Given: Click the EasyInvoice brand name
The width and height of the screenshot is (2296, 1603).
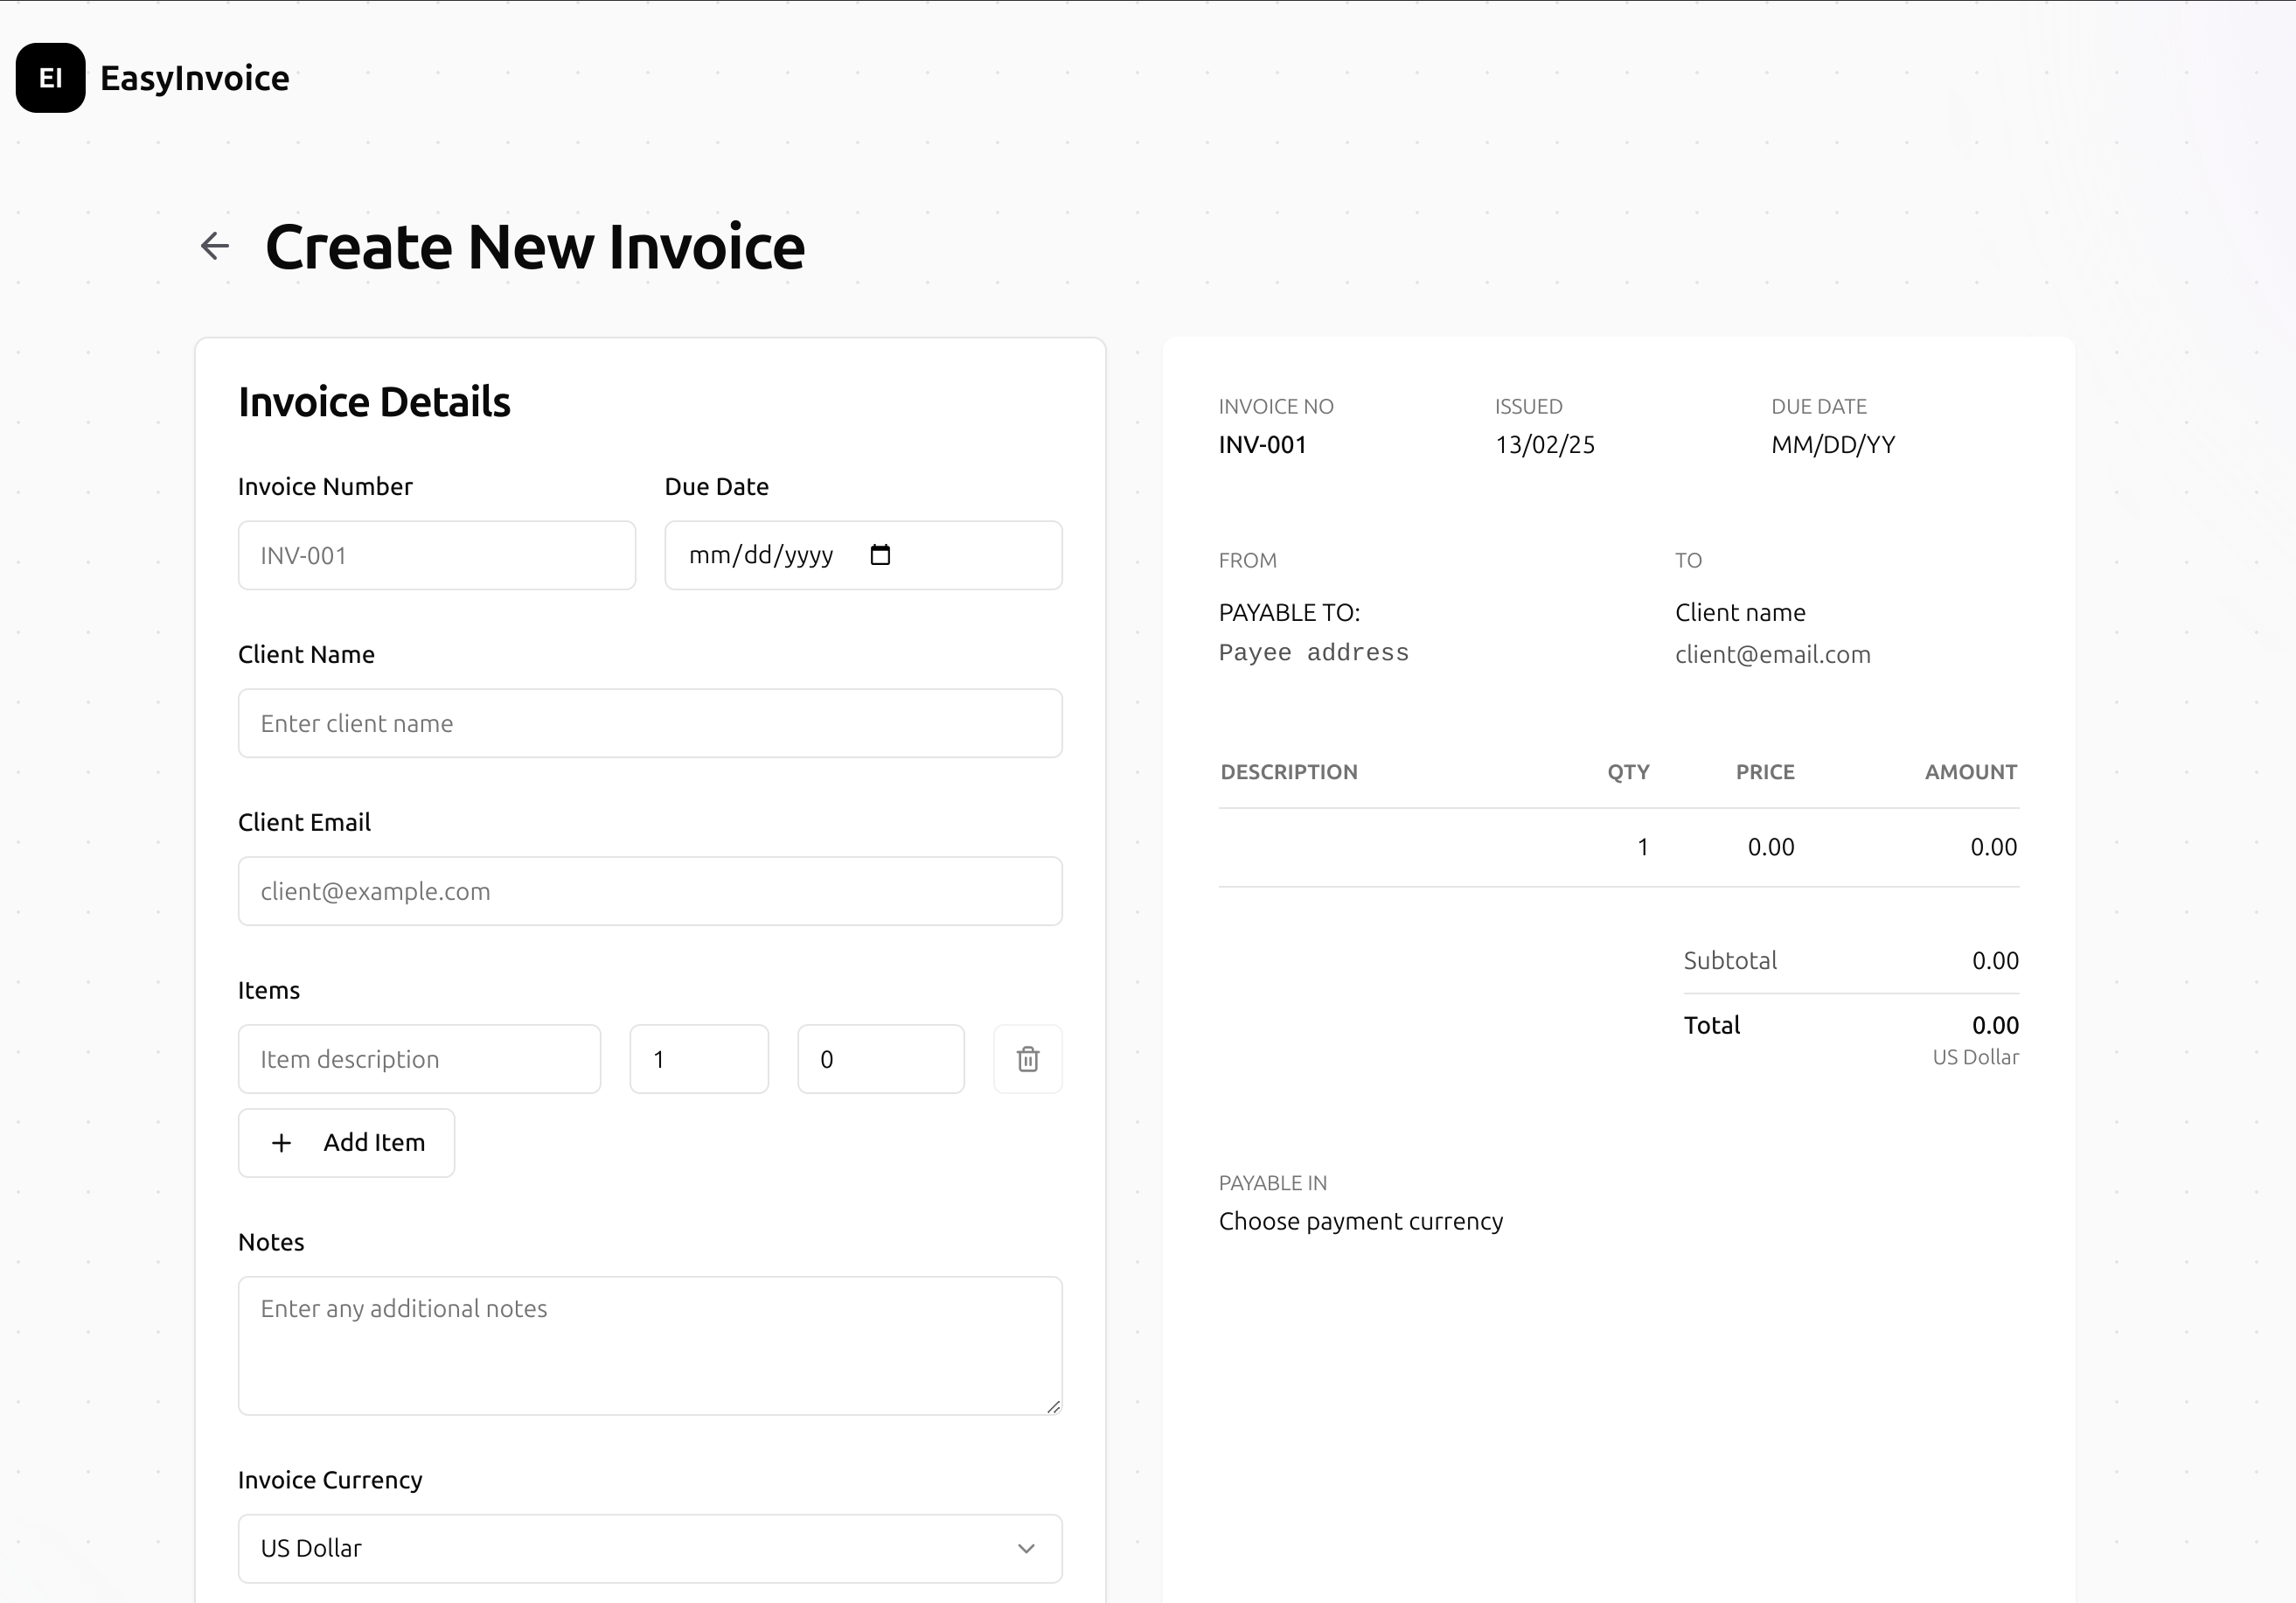Looking at the screenshot, I should pos(194,78).
